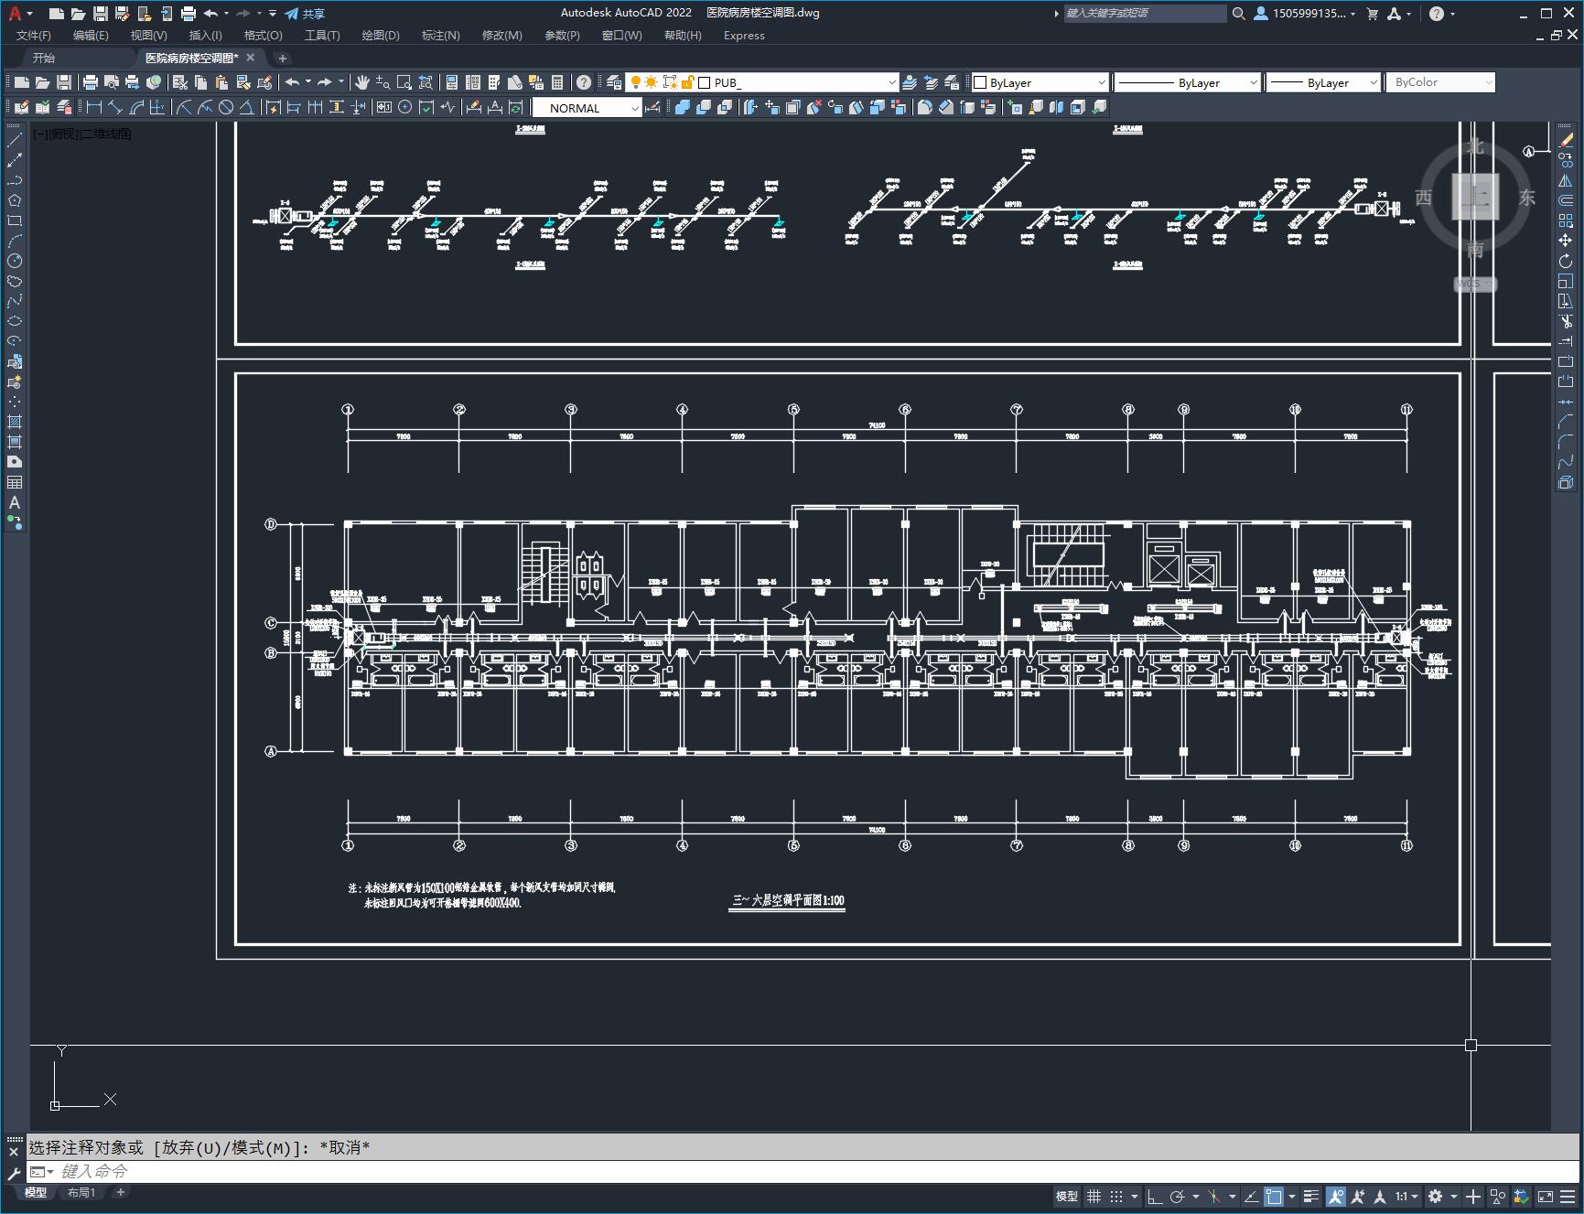Select the Polygon draw tool
Viewport: 1584px width, 1214px height.
(15, 200)
